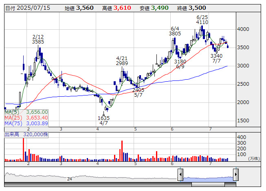
Task: Click the 日付 2025/07/15 date text
Action: click(28, 8)
